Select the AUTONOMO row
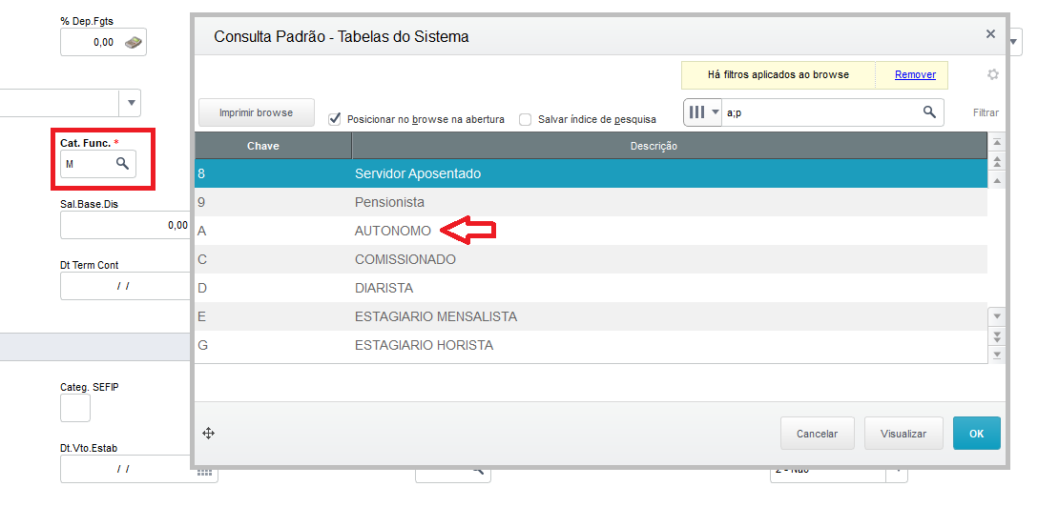The image size is (1038, 507). pos(591,232)
